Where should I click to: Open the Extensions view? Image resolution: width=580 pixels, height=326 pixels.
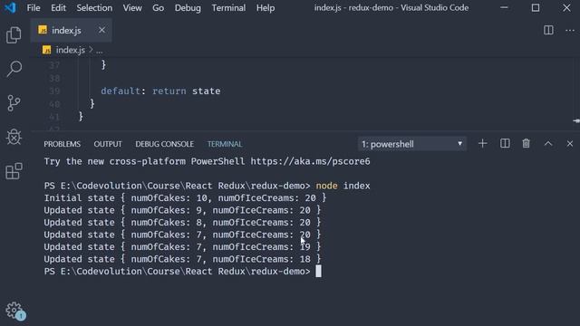[x=14, y=171]
